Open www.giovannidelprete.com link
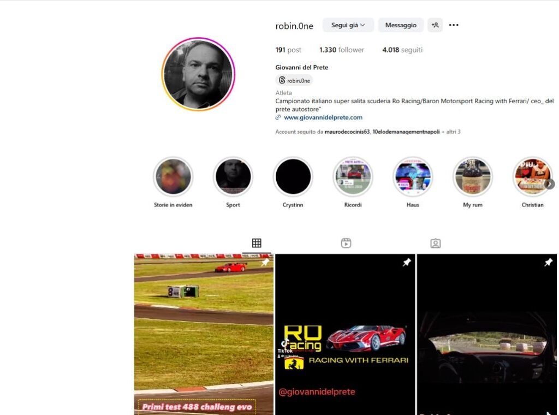This screenshot has width=559, height=415. pos(323,117)
